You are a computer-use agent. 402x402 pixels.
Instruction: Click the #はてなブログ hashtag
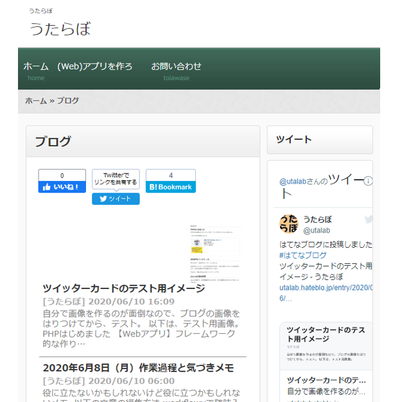pyautogui.click(x=302, y=255)
